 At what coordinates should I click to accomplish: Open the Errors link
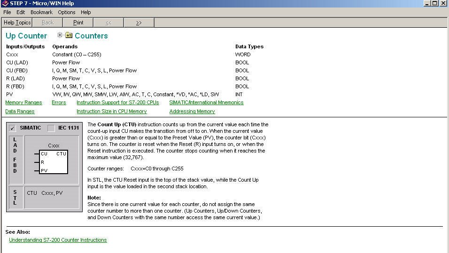[x=59, y=102]
